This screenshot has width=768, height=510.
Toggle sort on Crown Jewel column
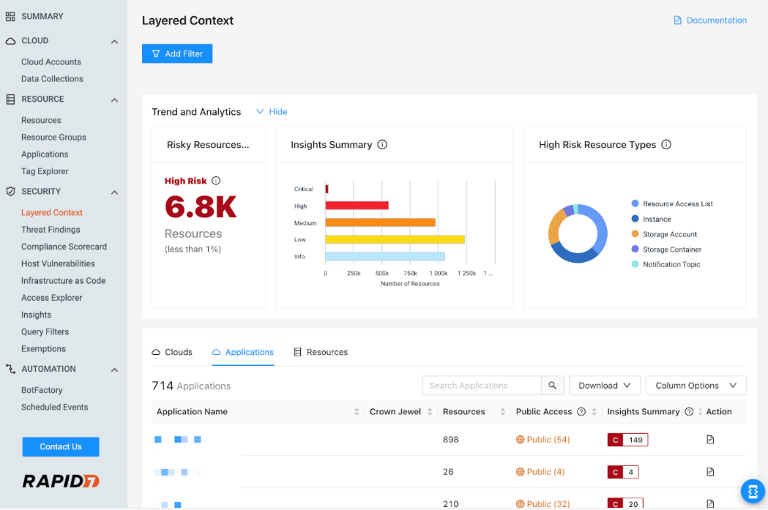click(x=429, y=412)
